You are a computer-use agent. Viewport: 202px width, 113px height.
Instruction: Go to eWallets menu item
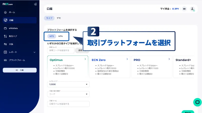coord(13,28)
